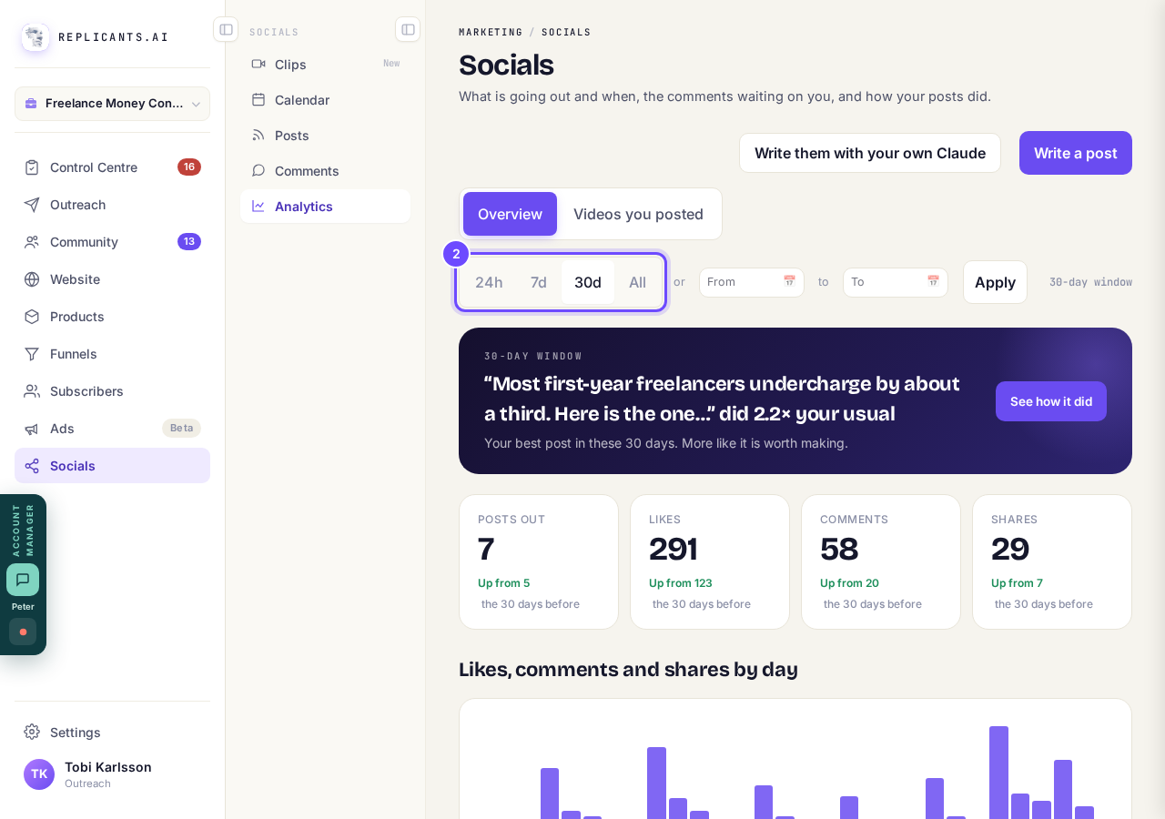Open calendar picker in To field
This screenshot has width=1165, height=819.
coord(933,282)
